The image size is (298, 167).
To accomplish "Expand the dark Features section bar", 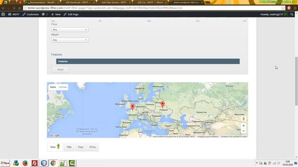I will tap(148, 61).
